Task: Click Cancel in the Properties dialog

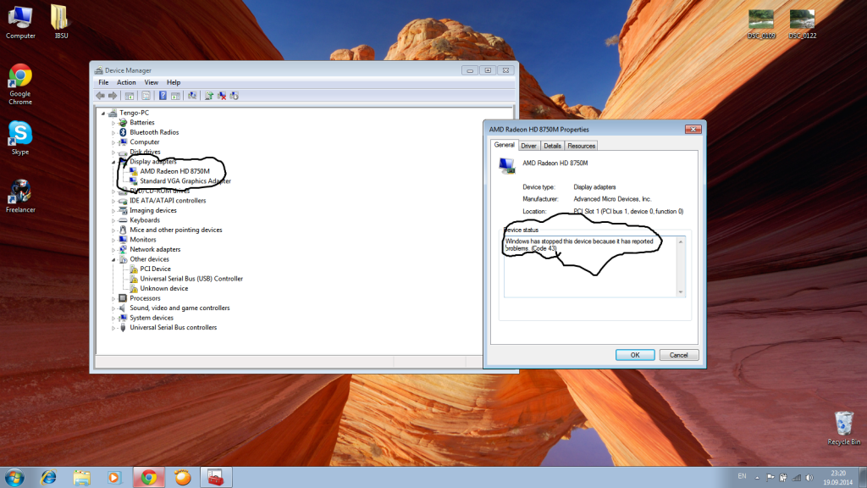Action: coord(678,355)
